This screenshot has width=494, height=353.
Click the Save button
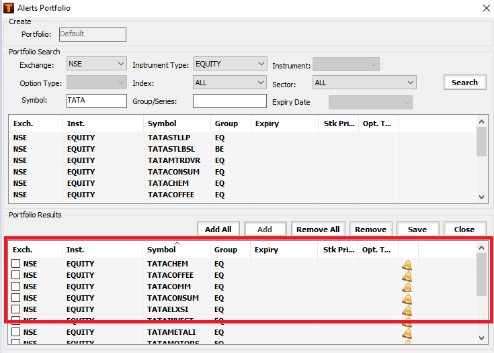pyautogui.click(x=417, y=230)
